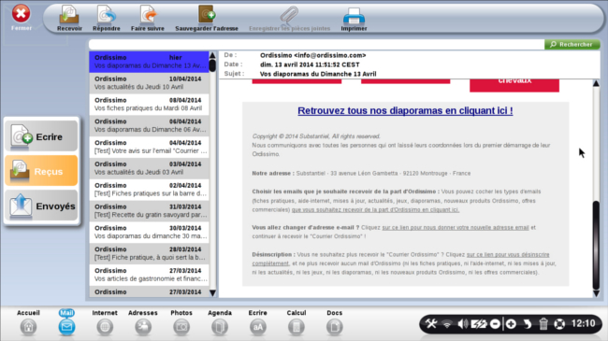
Task: Follow Retrouvez tous nos diaporamas link
Action: (405, 111)
